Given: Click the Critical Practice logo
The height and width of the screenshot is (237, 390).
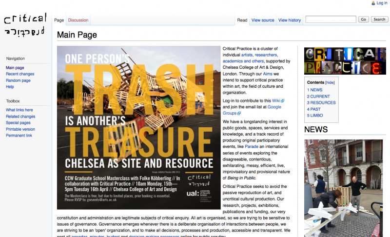Looking at the screenshot, I should click(25, 25).
